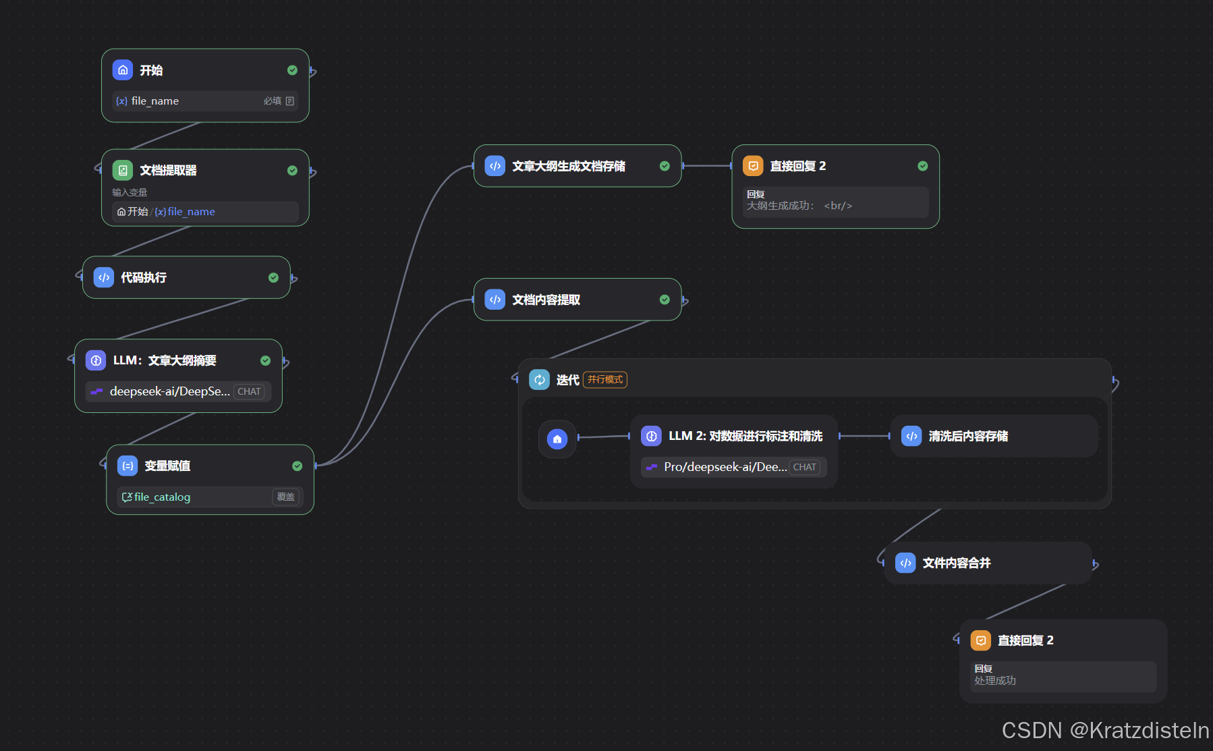
Task: Click the code icon of 文档内容提取
Action: 495,300
